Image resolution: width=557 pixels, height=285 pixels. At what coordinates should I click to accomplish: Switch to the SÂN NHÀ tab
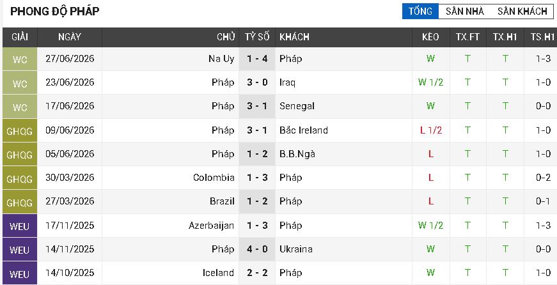[465, 12]
